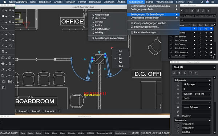Image resolution: width=218 pixels, height=136 pixels.
Task: Click the color swatch of P1-Border layer
Action: [x=211, y=37]
